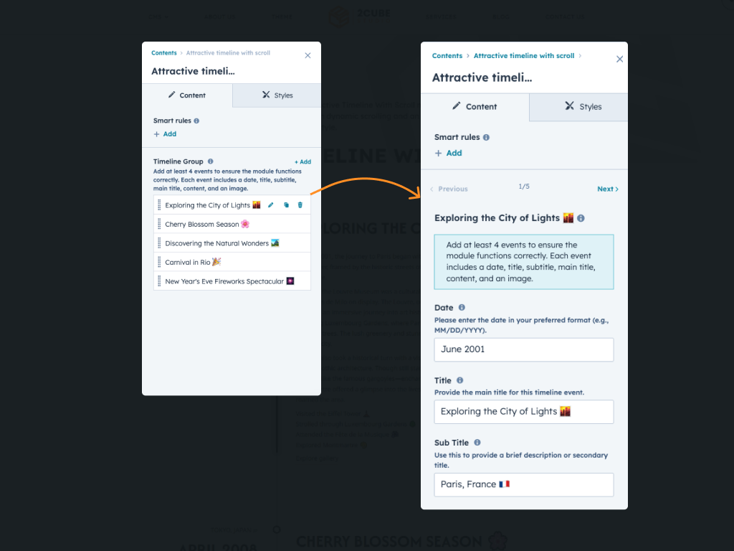Click the Sub Title field with Paris, France
The height and width of the screenshot is (551, 734).
[524, 484]
